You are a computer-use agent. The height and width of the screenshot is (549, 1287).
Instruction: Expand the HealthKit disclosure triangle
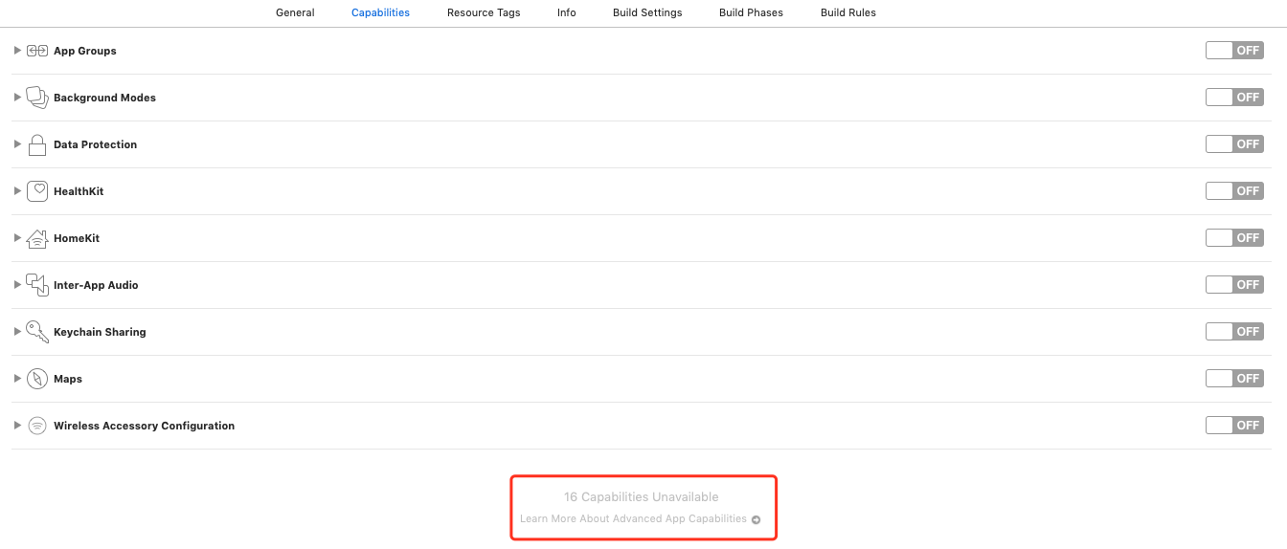tap(17, 191)
